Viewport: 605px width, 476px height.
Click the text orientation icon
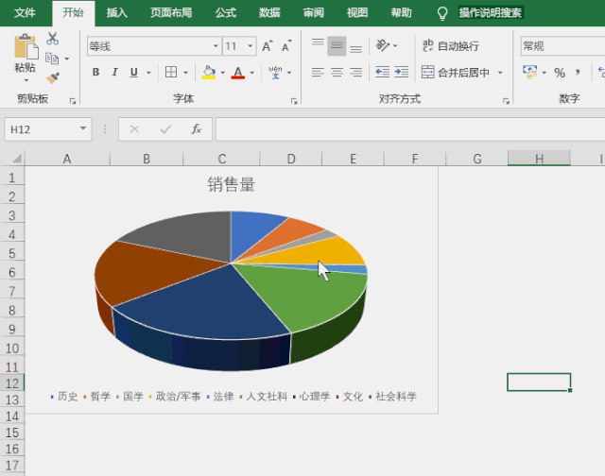[x=382, y=45]
